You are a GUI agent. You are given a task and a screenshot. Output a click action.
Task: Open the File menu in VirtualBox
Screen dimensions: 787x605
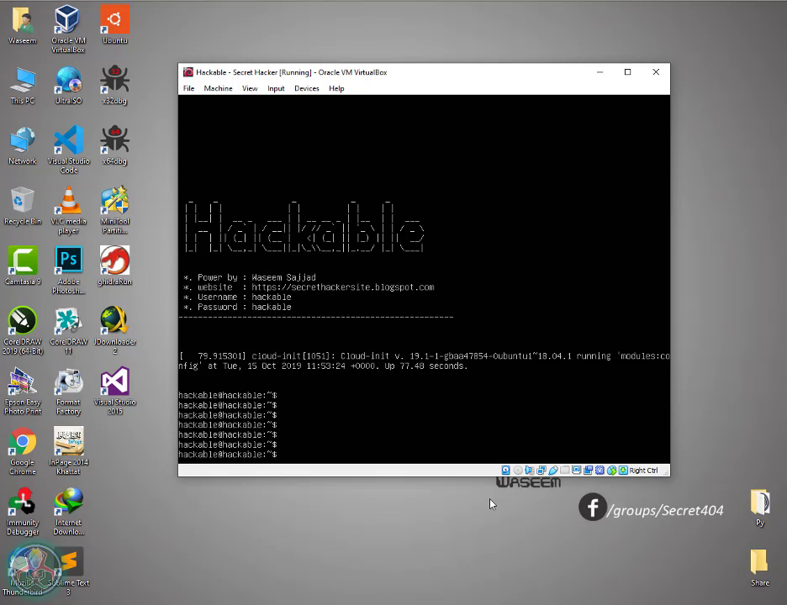(x=188, y=88)
